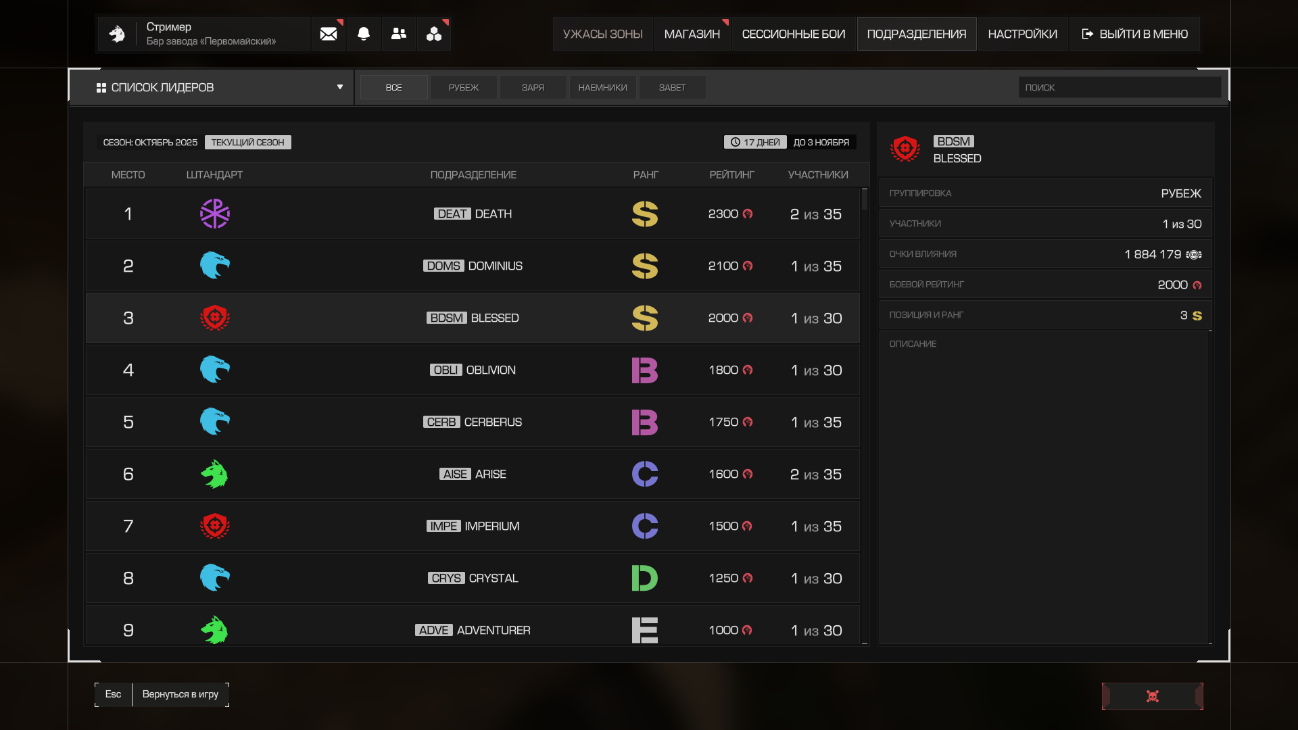Viewport: 1298px width, 730px height.
Task: Click the three-hexagon clusters icon
Action: (x=434, y=34)
